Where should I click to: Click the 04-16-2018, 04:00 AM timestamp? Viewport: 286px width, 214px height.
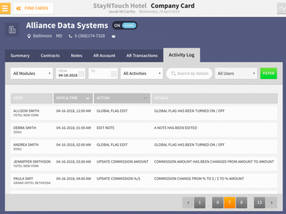click(73, 179)
